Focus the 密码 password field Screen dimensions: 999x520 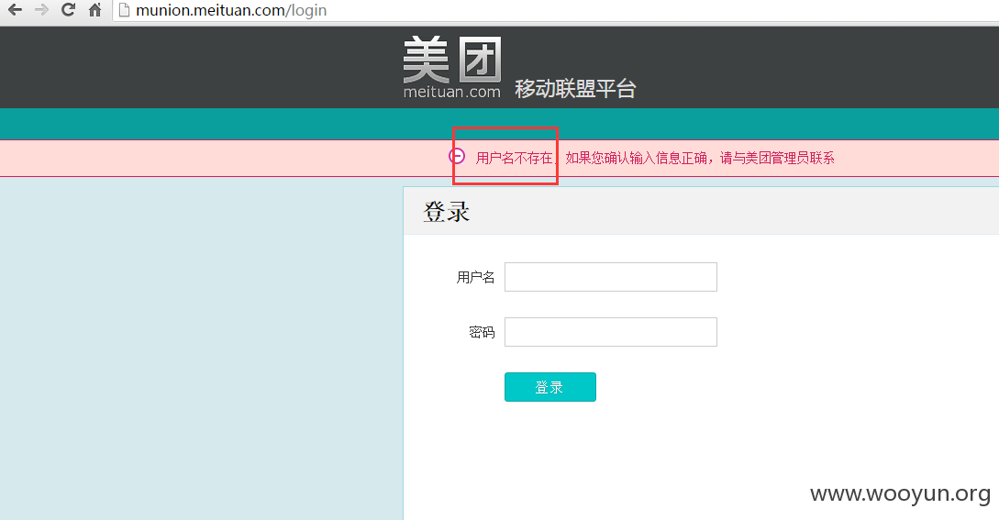point(611,332)
